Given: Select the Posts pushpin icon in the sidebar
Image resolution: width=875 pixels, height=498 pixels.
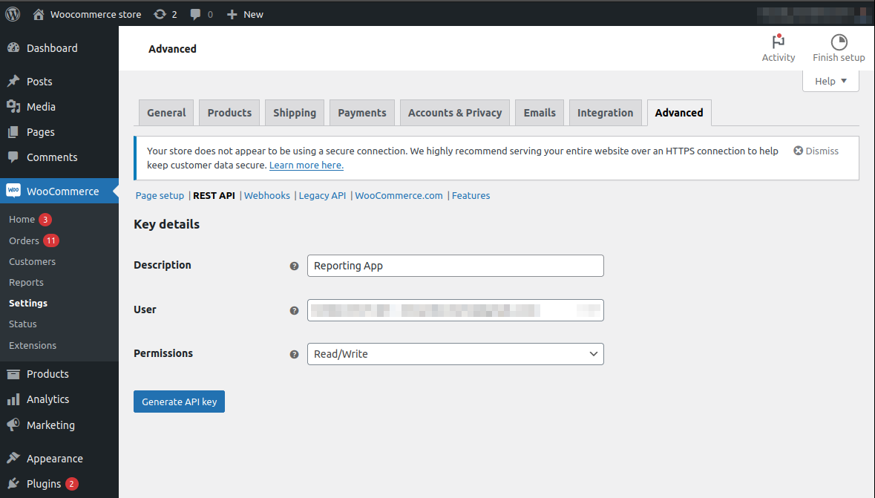Looking at the screenshot, I should tap(15, 81).
